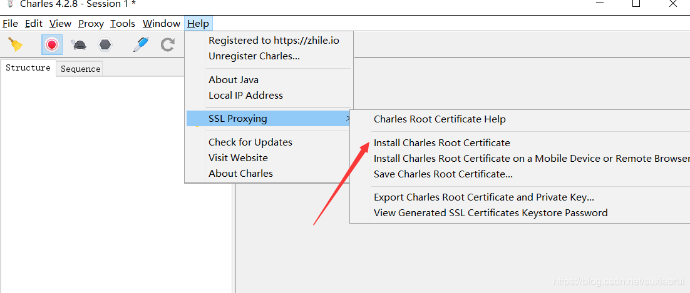Choose Unregister Charles...

pos(254,56)
